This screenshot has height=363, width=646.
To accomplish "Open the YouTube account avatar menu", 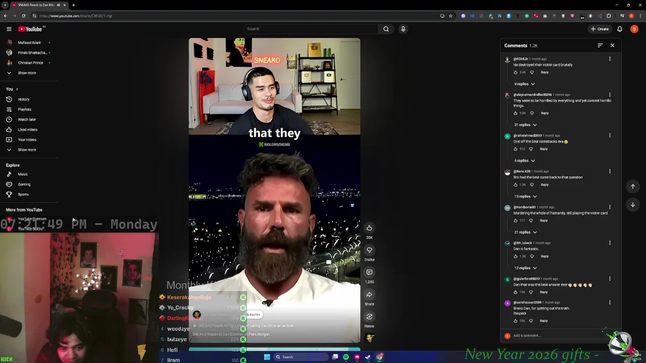I will 634,29.
